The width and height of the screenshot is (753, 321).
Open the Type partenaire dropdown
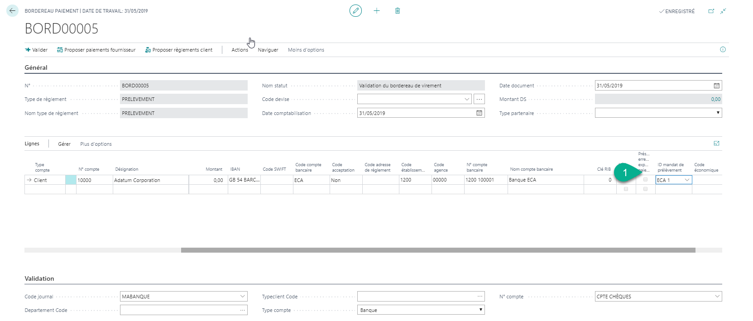[x=718, y=113]
